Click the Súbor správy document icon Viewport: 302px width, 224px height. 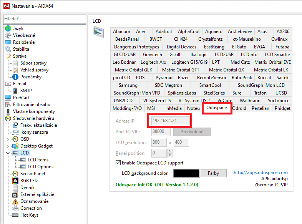coord(15,63)
